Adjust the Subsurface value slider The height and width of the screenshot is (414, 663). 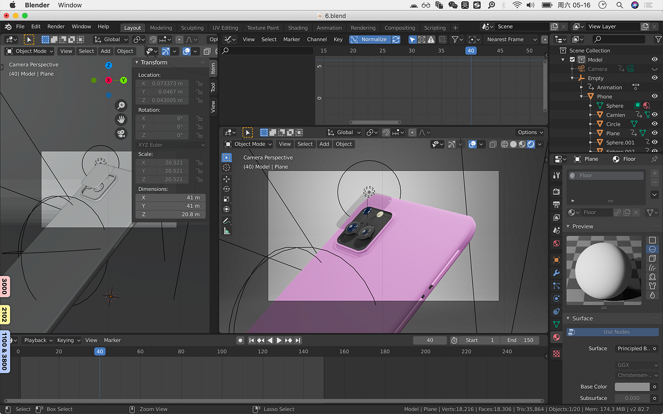pyautogui.click(x=632, y=398)
